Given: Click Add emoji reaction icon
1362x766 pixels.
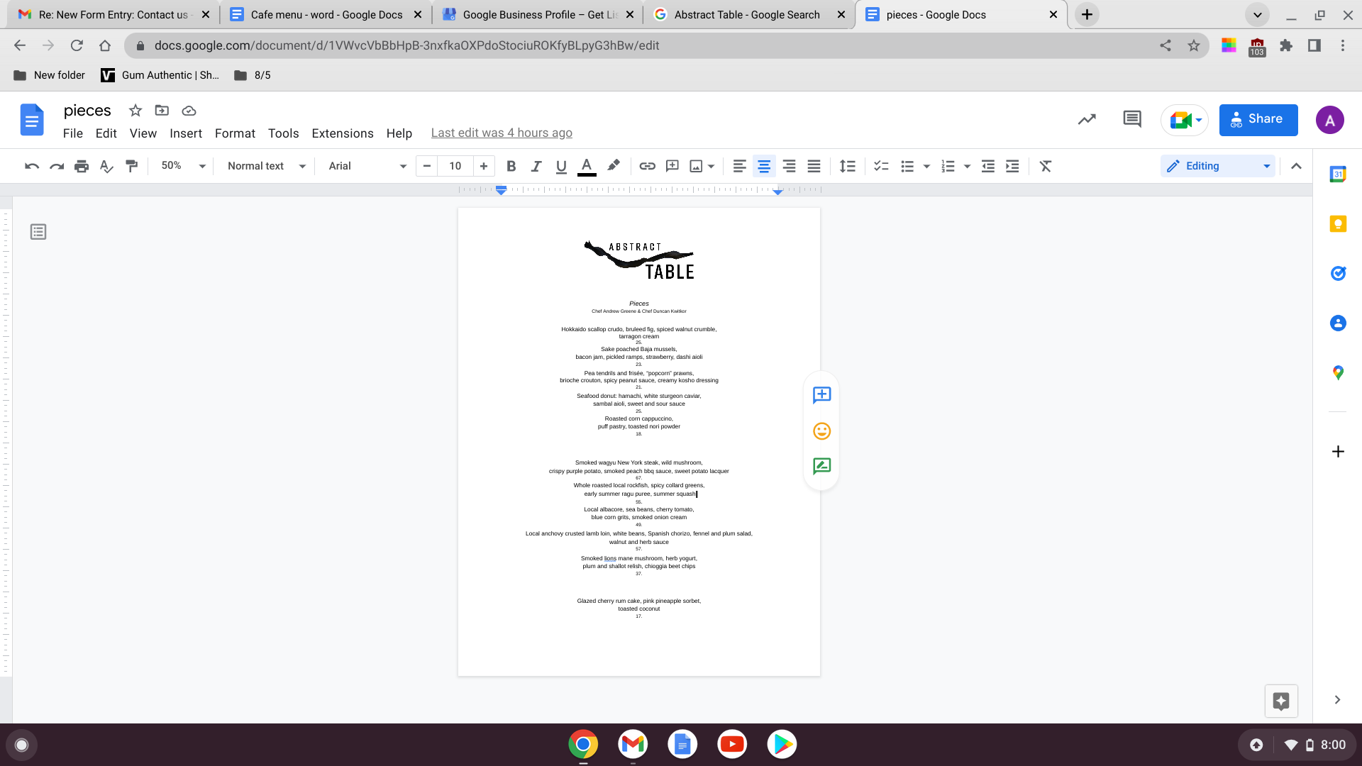Looking at the screenshot, I should click(821, 431).
